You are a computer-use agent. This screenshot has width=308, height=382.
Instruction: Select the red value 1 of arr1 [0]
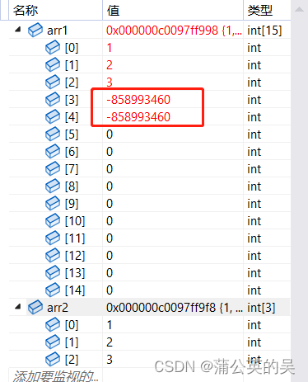point(110,48)
